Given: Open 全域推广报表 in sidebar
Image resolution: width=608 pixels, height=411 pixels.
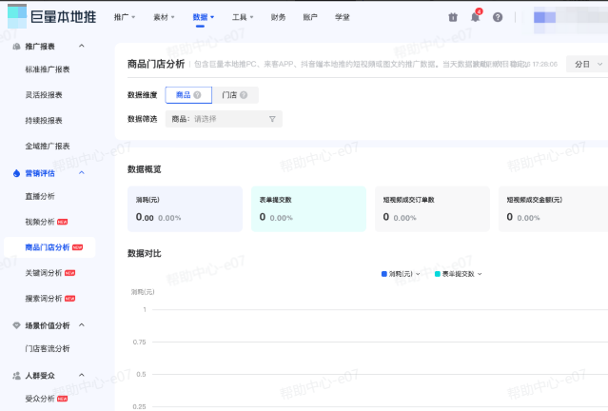Looking at the screenshot, I should (48, 147).
